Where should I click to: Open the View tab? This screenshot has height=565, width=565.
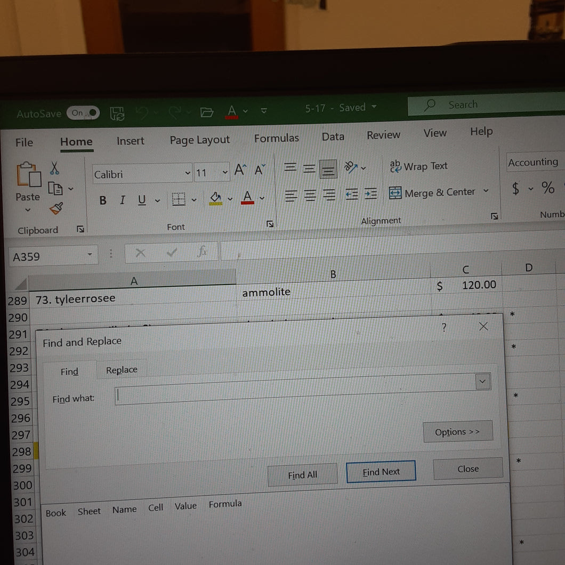(435, 133)
